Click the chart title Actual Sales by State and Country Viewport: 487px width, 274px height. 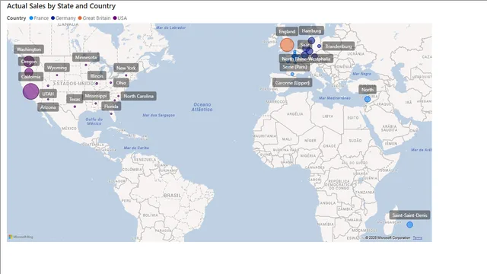[x=61, y=6]
